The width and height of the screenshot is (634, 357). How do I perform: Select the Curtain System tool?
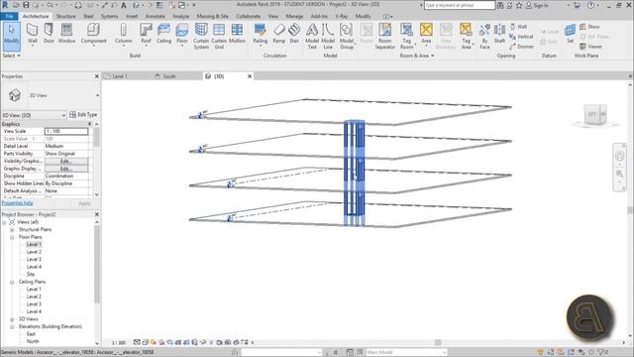(201, 37)
